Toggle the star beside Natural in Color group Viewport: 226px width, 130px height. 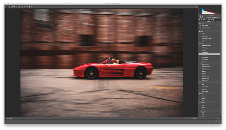coord(201,33)
